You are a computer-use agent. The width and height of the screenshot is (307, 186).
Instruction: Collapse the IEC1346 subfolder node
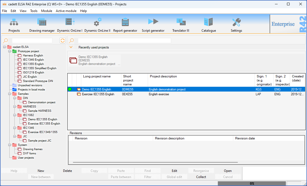(x=14, y=128)
